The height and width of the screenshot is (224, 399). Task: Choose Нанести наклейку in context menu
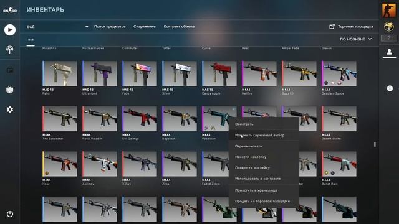click(264, 157)
